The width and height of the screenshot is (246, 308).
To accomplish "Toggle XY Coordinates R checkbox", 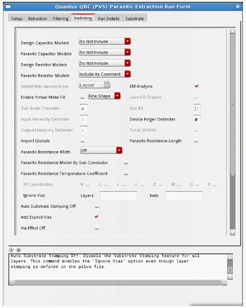I will tap(88, 184).
